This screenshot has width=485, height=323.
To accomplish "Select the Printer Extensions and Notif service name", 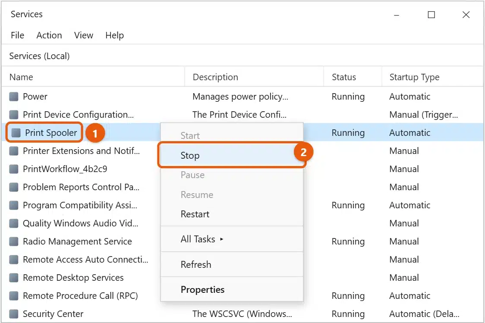I will click(82, 151).
